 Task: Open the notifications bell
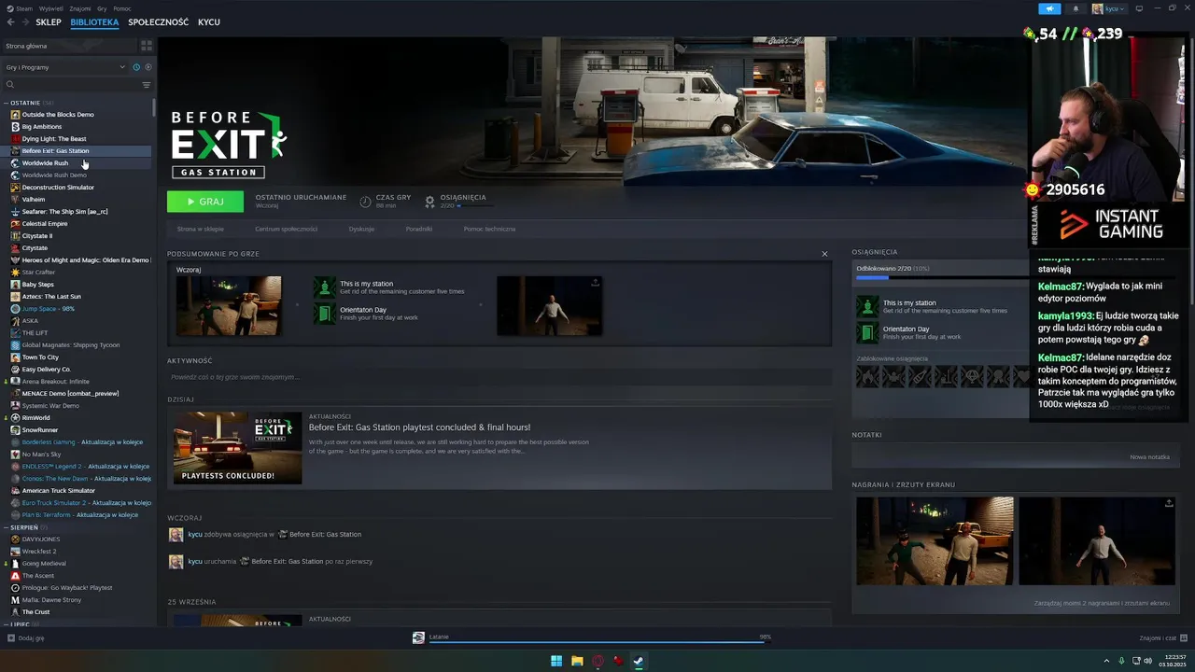1075,8
